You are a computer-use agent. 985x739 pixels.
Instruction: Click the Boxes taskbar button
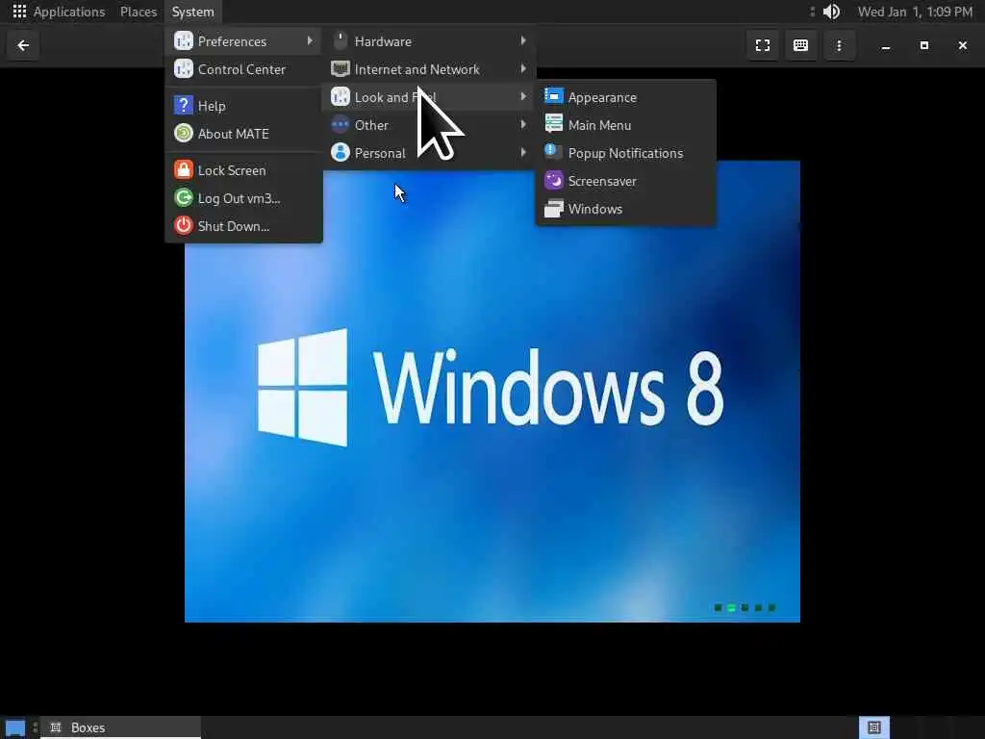coord(120,727)
